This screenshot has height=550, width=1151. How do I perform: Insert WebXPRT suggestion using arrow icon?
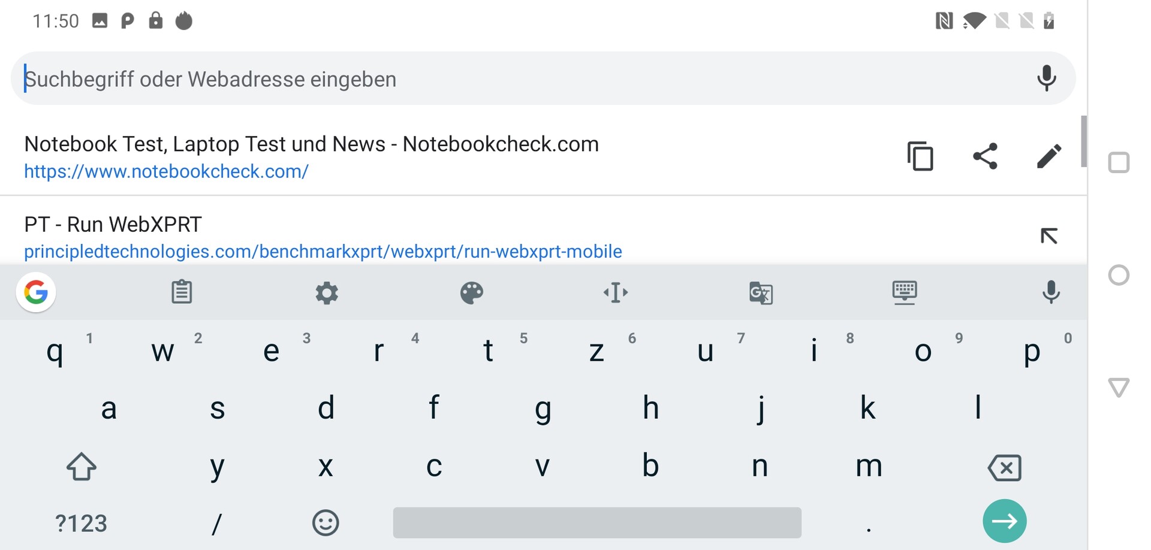point(1048,236)
